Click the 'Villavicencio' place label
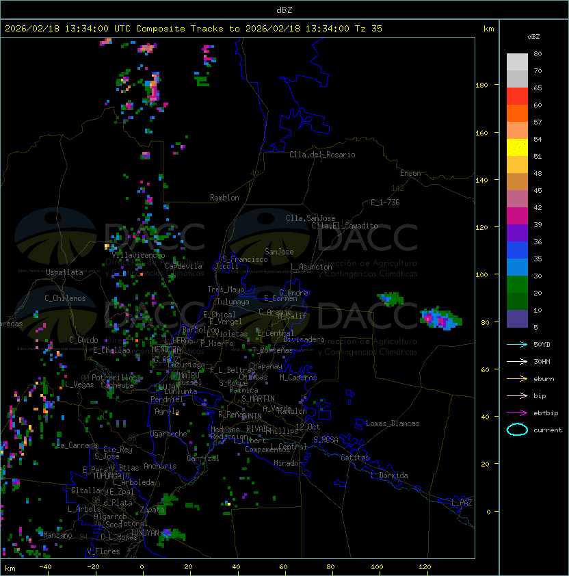 [x=138, y=255]
